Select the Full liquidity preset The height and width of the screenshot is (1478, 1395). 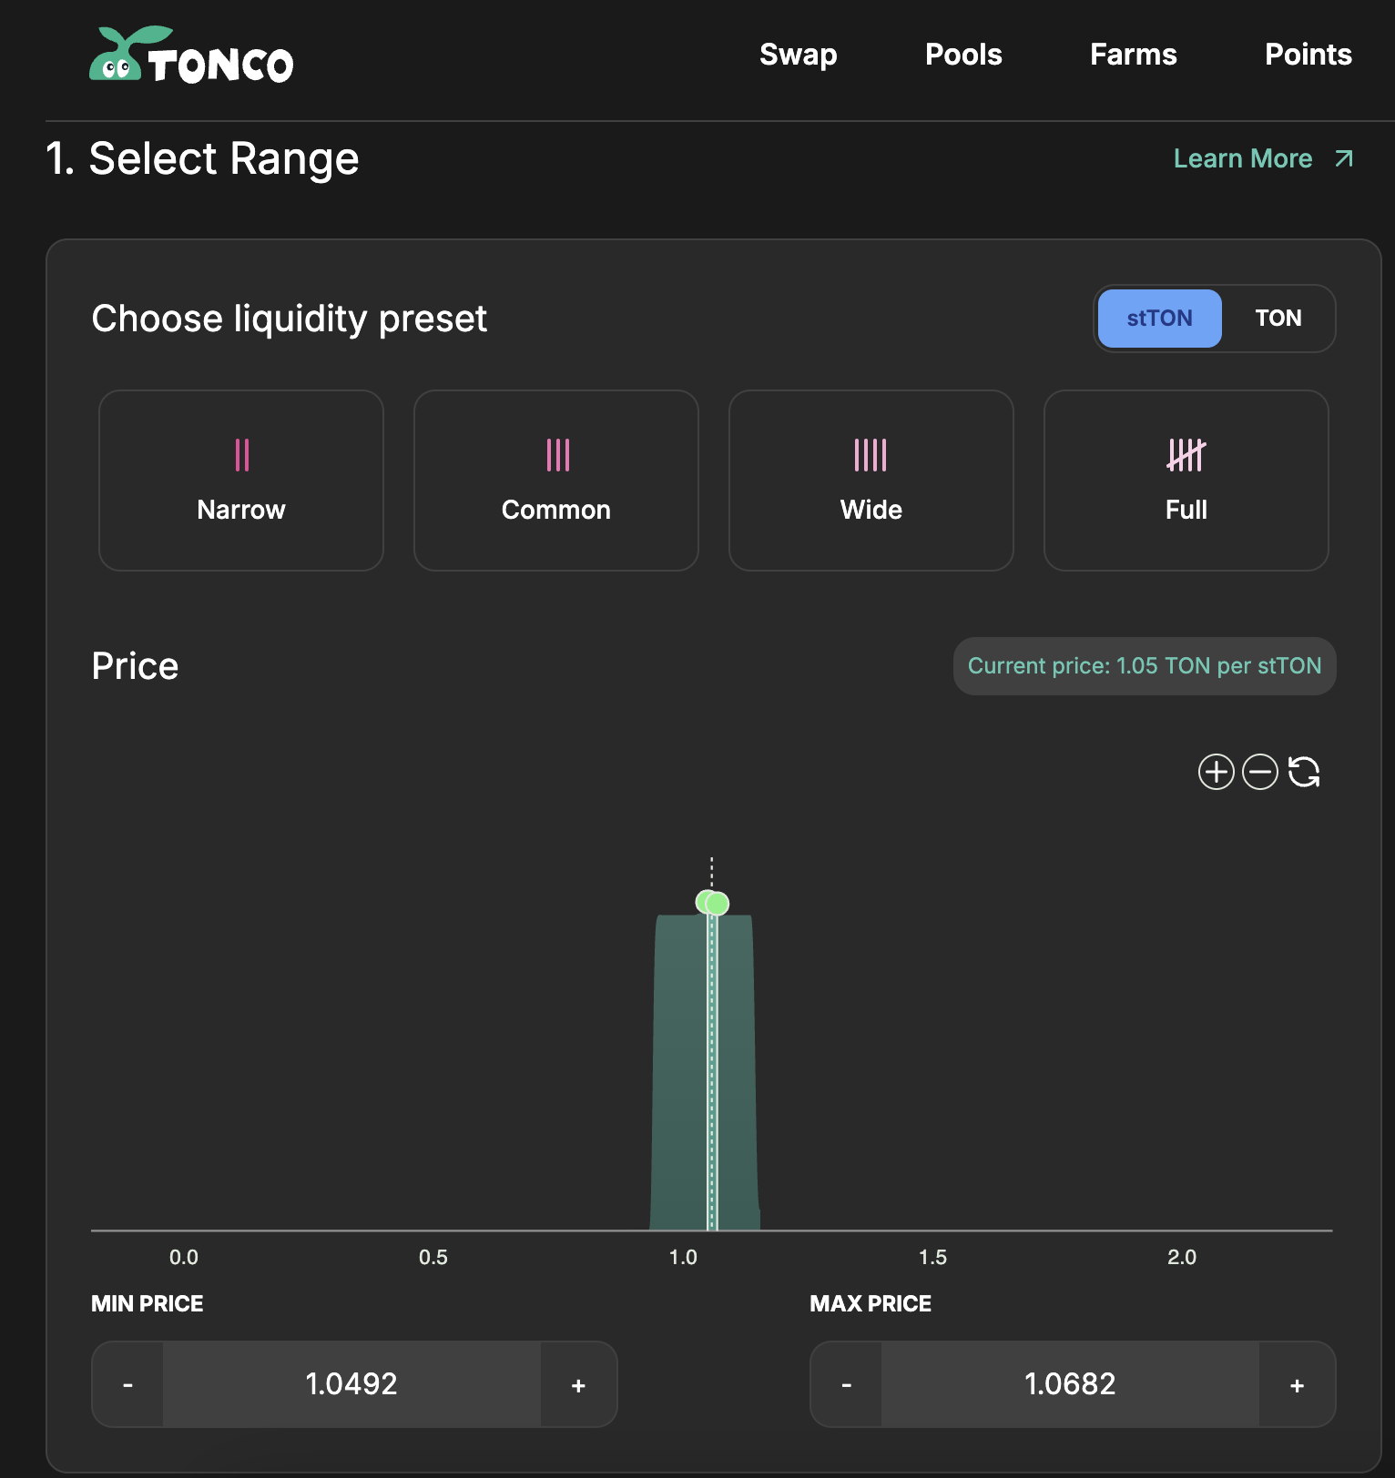coord(1186,481)
